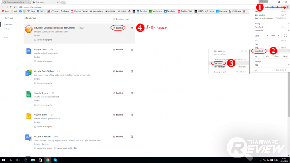
Task: Remove Google Docs Offline with trash icon
Action: pos(132,71)
